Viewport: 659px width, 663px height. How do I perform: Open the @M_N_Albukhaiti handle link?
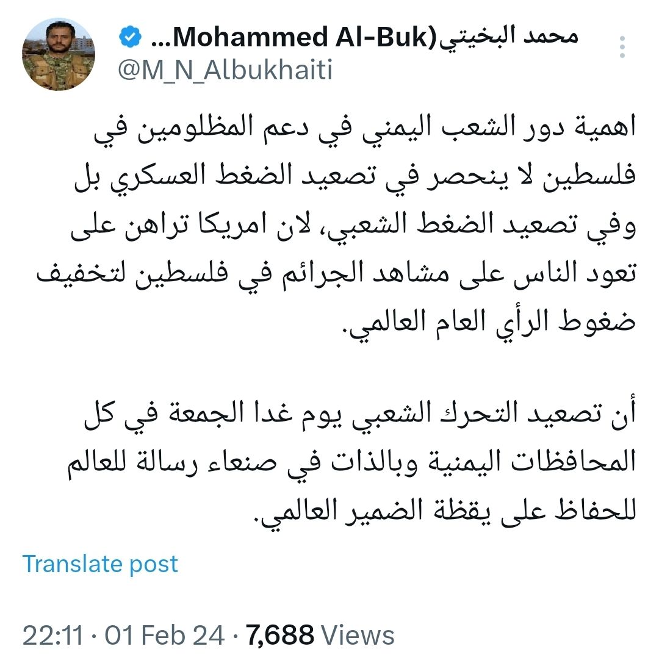tap(225, 70)
